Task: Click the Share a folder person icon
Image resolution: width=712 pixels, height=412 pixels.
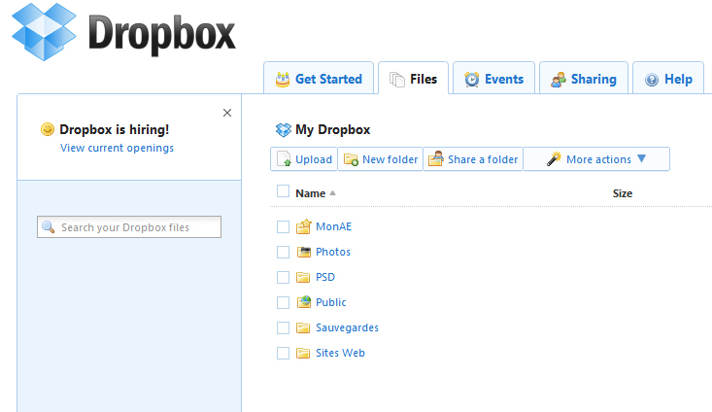Action: pos(436,158)
